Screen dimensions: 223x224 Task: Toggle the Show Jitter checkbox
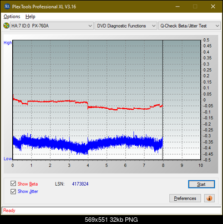click(x=13, y=191)
